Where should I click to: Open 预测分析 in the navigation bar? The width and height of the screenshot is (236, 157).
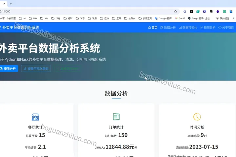pyautogui.click(x=207, y=27)
